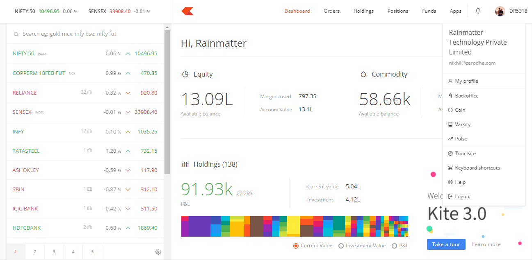
Task: Click the Equity pie chart icon
Action: coord(185,74)
